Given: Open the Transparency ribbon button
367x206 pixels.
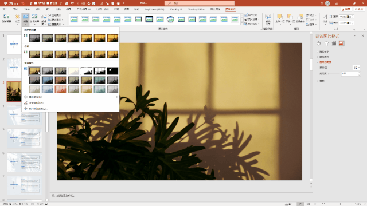Looking at the screenshot, I should [x=44, y=19].
